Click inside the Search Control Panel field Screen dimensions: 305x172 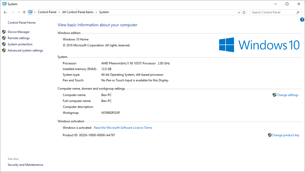(273, 12)
